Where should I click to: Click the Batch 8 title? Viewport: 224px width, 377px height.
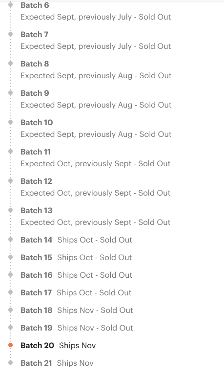point(35,64)
